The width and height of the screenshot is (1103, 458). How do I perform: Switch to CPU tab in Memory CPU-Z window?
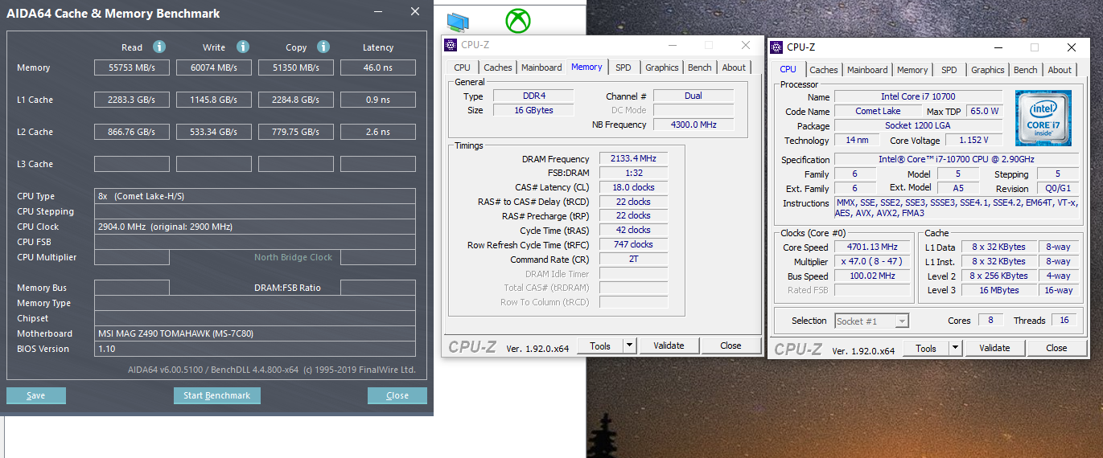point(462,67)
